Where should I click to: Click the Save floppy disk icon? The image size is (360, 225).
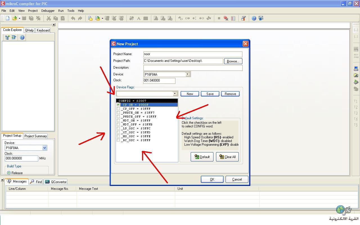click(24, 18)
